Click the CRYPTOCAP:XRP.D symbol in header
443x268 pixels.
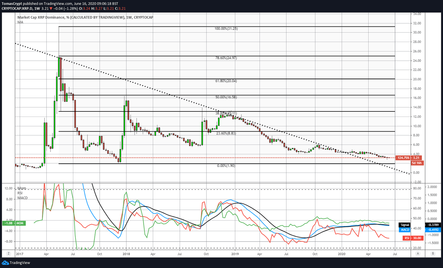tap(17, 8)
